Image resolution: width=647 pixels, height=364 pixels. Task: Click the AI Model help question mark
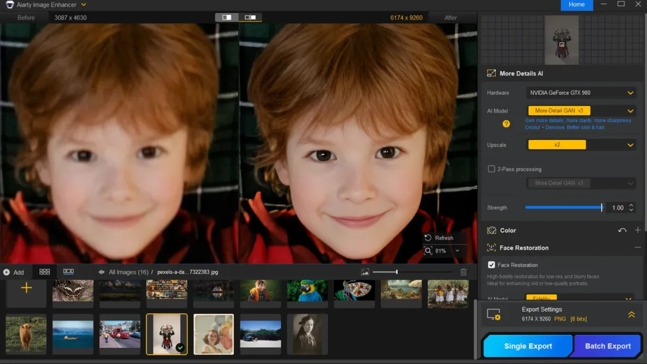point(506,124)
